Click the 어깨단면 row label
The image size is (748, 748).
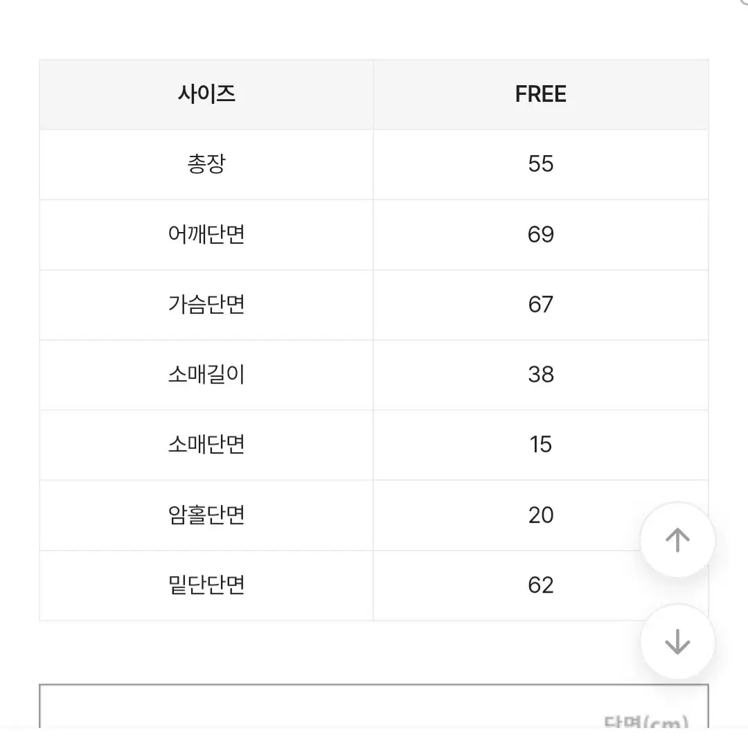[x=206, y=234]
